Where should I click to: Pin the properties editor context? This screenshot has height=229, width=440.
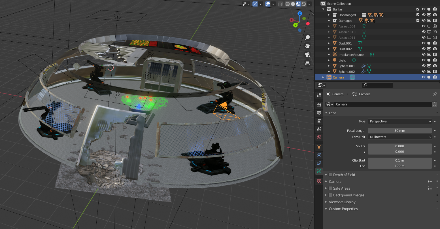click(435, 94)
